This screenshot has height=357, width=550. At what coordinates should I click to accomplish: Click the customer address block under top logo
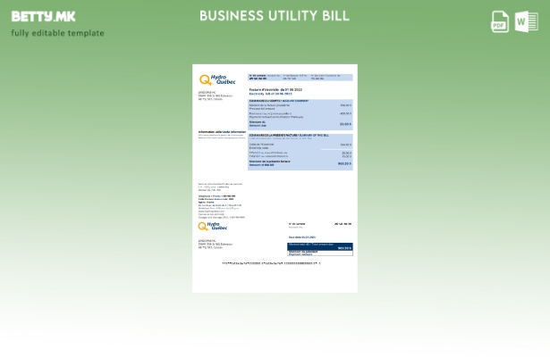[211, 95]
